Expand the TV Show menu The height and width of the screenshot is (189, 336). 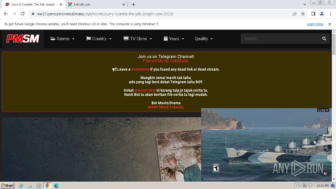click(x=138, y=39)
